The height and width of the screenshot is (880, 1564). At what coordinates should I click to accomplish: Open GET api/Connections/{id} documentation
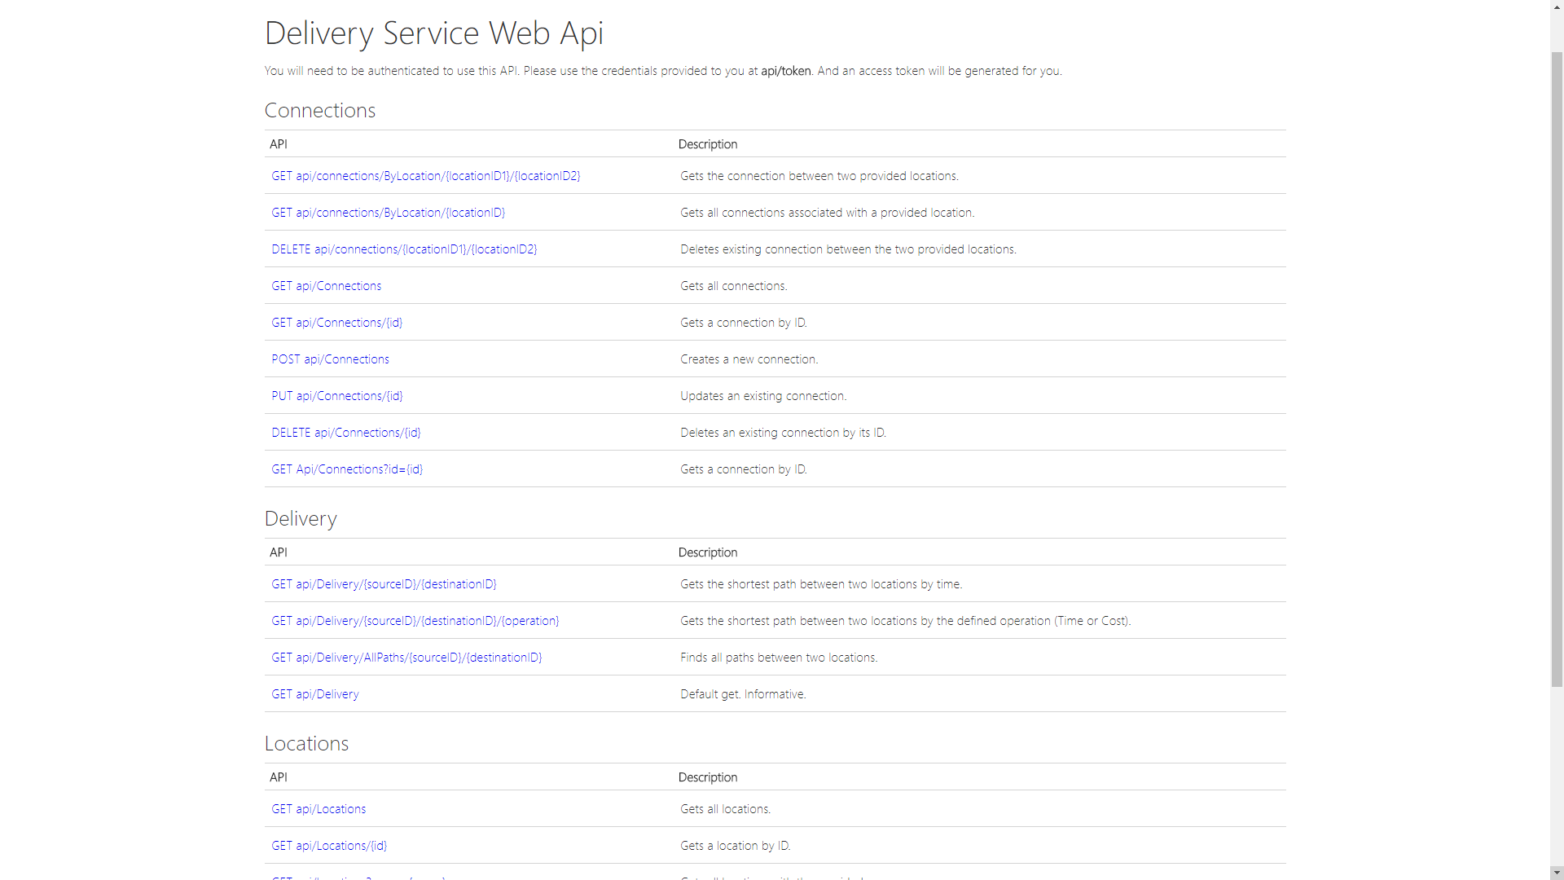click(x=336, y=323)
